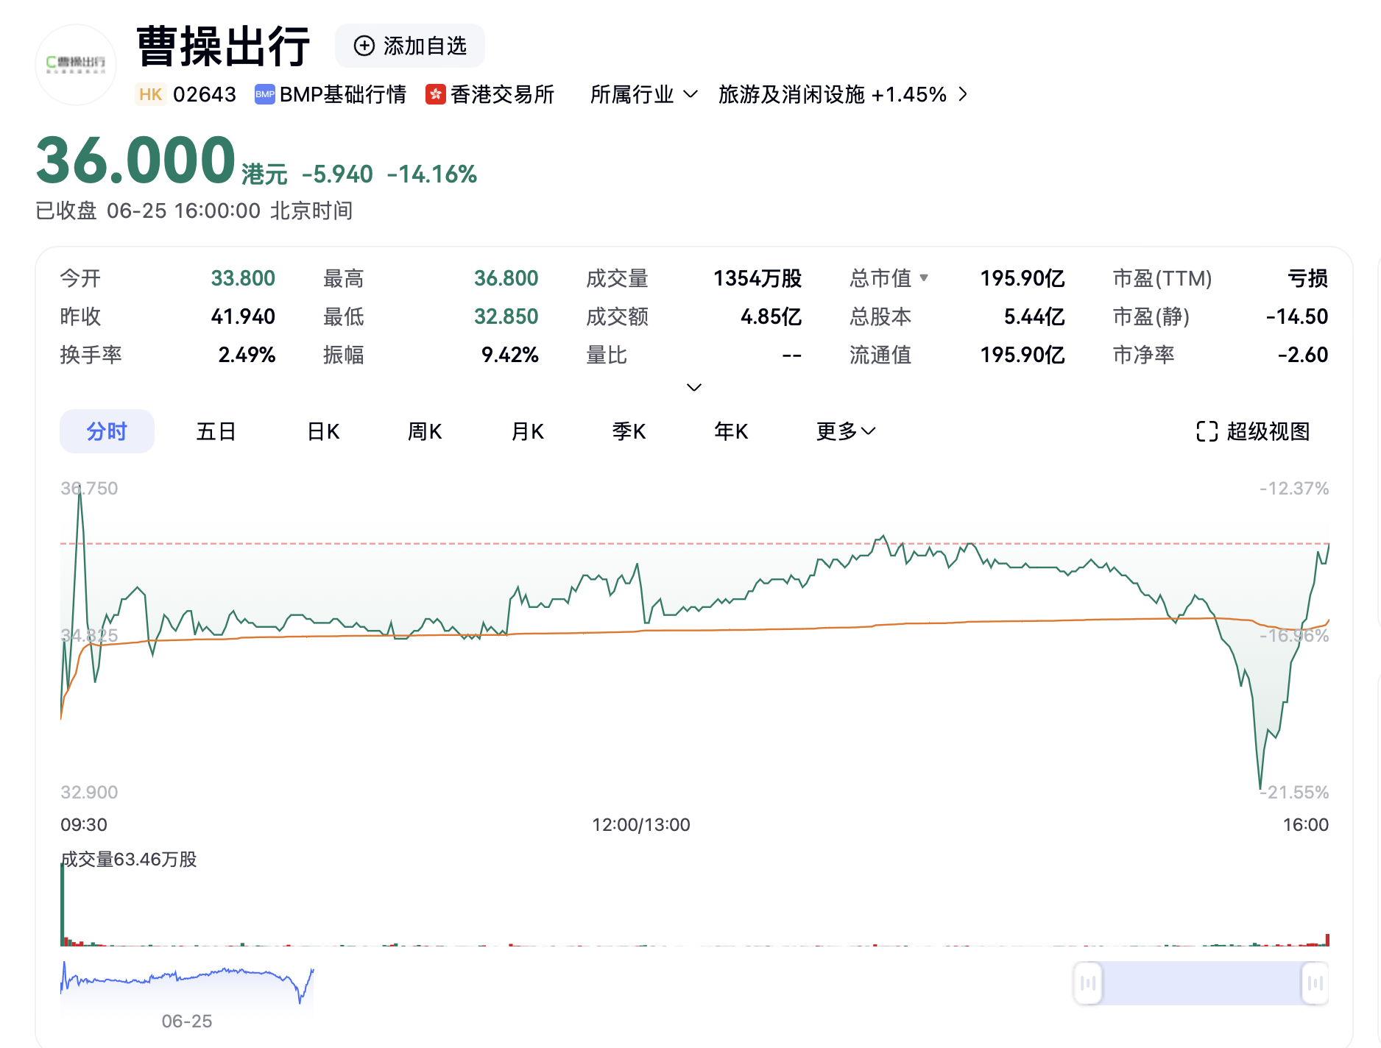This screenshot has width=1381, height=1048.
Task: Click the percent change -14.16%
Action: 432,174
